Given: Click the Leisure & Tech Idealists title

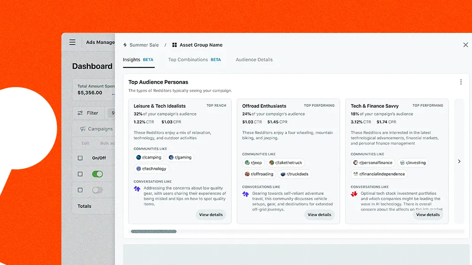Looking at the screenshot, I should (x=160, y=106).
